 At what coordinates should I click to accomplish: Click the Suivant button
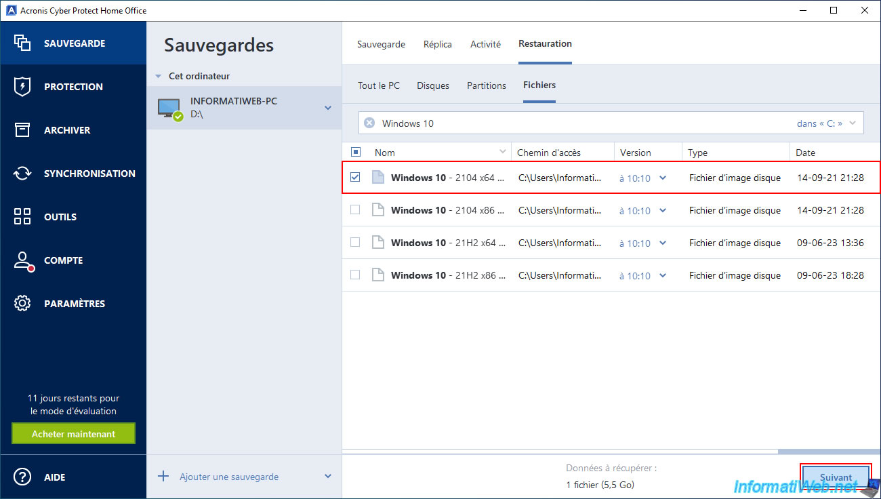pyautogui.click(x=836, y=477)
